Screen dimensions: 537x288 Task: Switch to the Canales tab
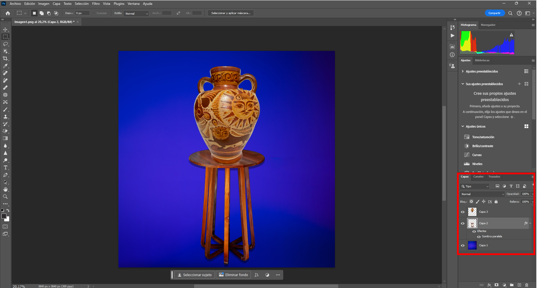478,177
